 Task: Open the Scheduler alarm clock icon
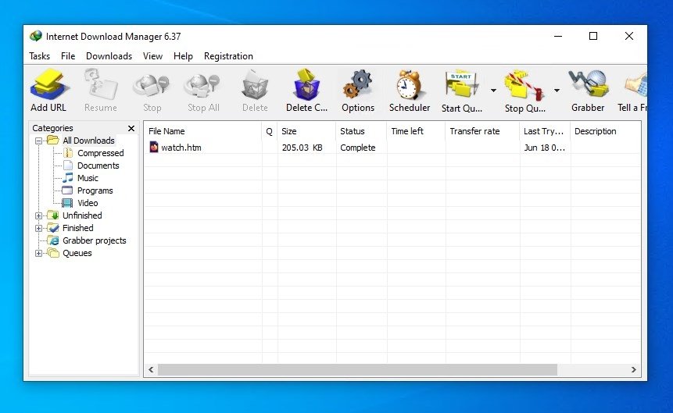click(410, 84)
